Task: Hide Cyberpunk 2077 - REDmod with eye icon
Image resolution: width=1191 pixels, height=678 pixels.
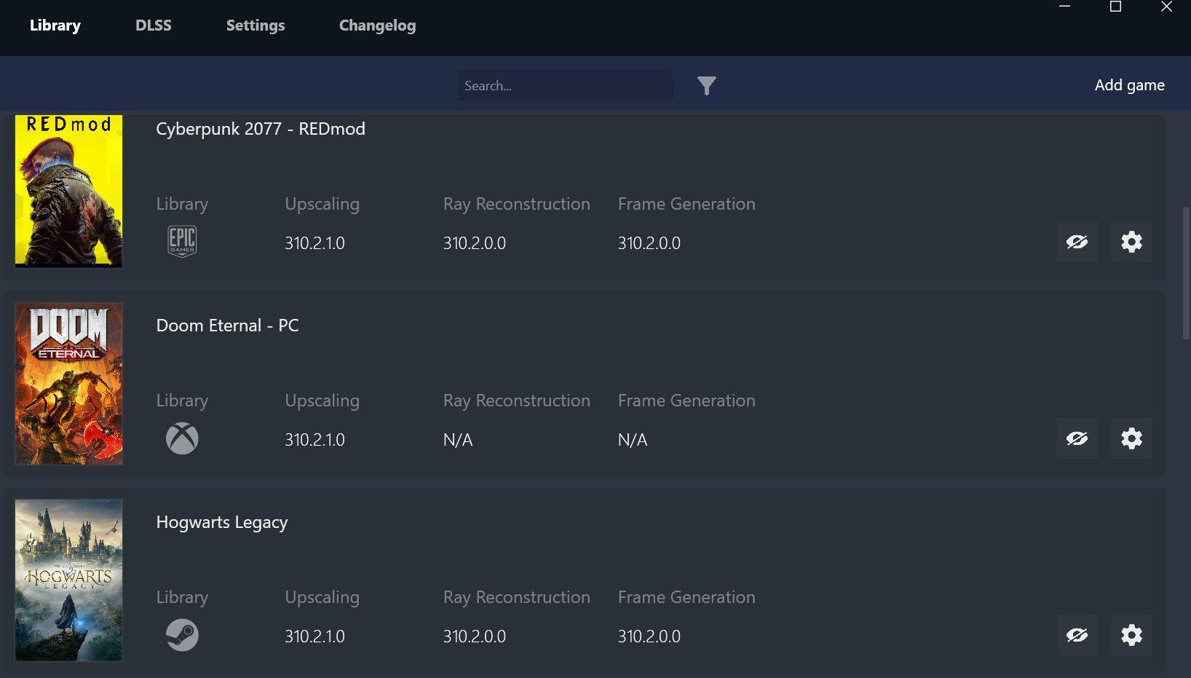Action: pos(1077,242)
